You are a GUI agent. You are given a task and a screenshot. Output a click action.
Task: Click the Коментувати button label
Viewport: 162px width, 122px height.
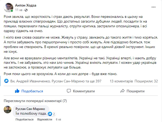84,91
